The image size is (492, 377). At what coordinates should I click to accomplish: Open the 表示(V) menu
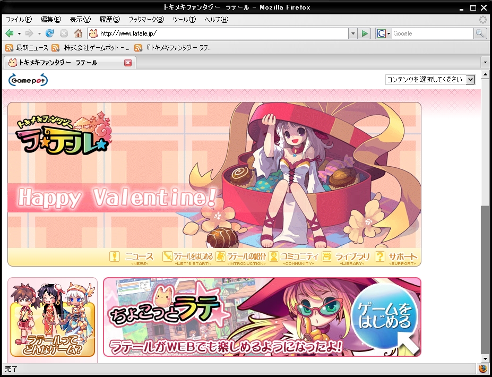click(80, 20)
